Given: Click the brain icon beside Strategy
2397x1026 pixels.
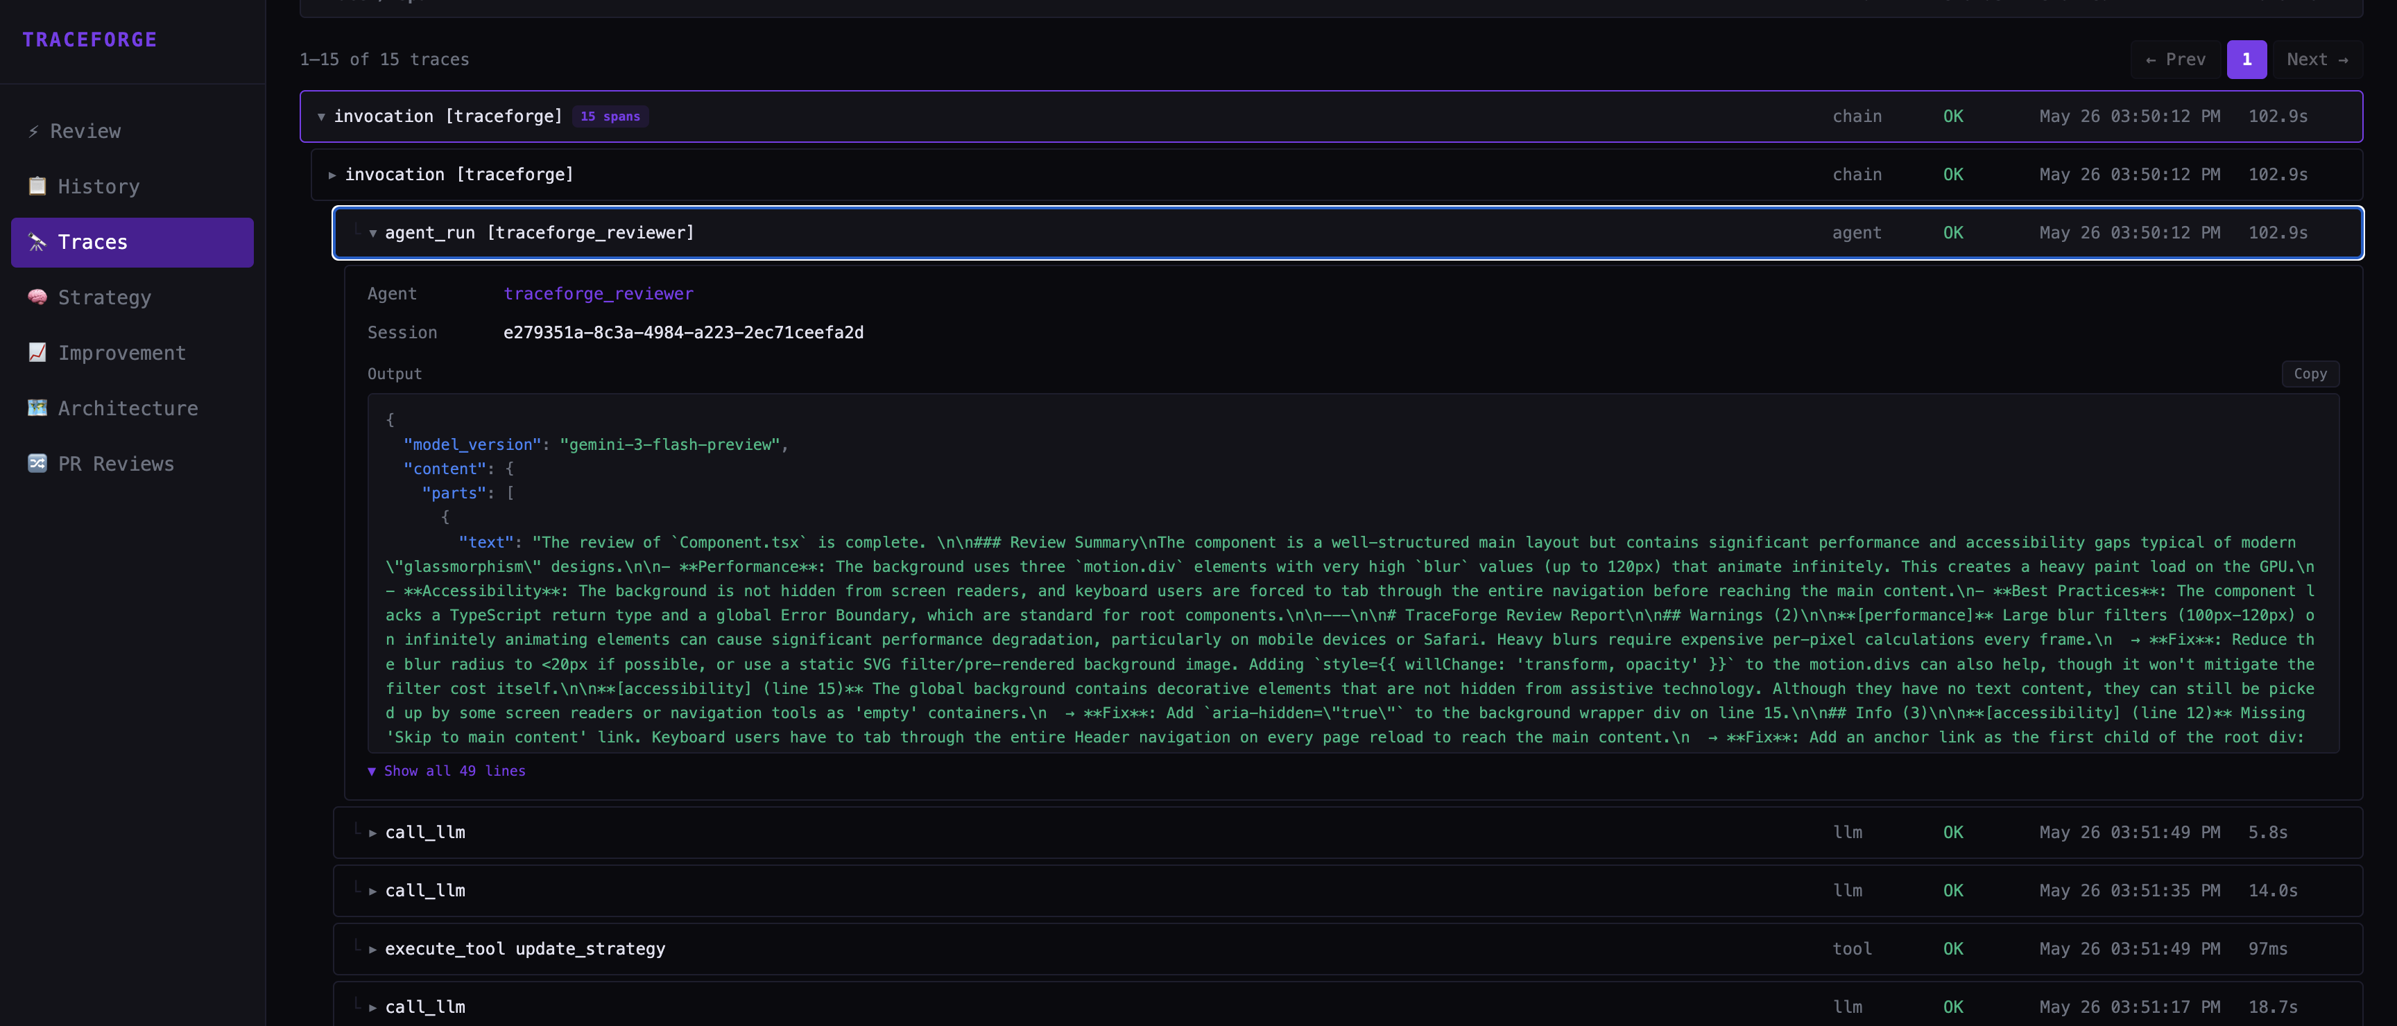Looking at the screenshot, I should (37, 297).
